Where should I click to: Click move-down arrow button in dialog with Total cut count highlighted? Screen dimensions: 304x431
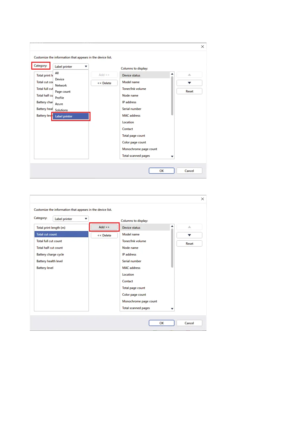[x=189, y=235]
